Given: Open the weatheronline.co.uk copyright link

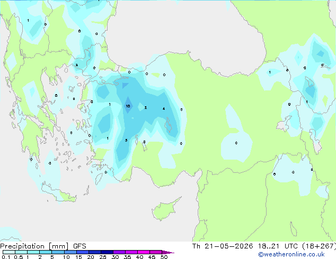Looking at the screenshot, I should pos(291,254).
